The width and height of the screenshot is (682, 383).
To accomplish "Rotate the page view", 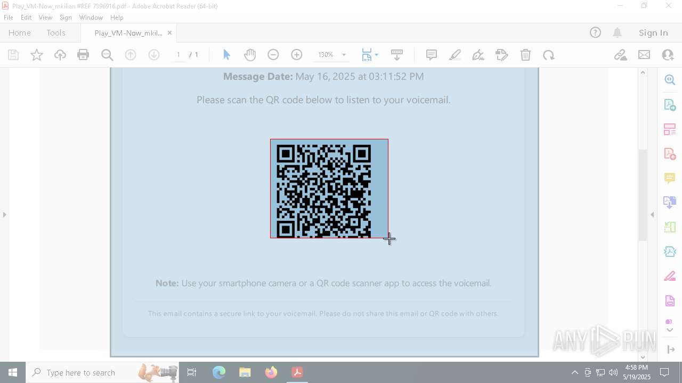I will click(x=549, y=55).
